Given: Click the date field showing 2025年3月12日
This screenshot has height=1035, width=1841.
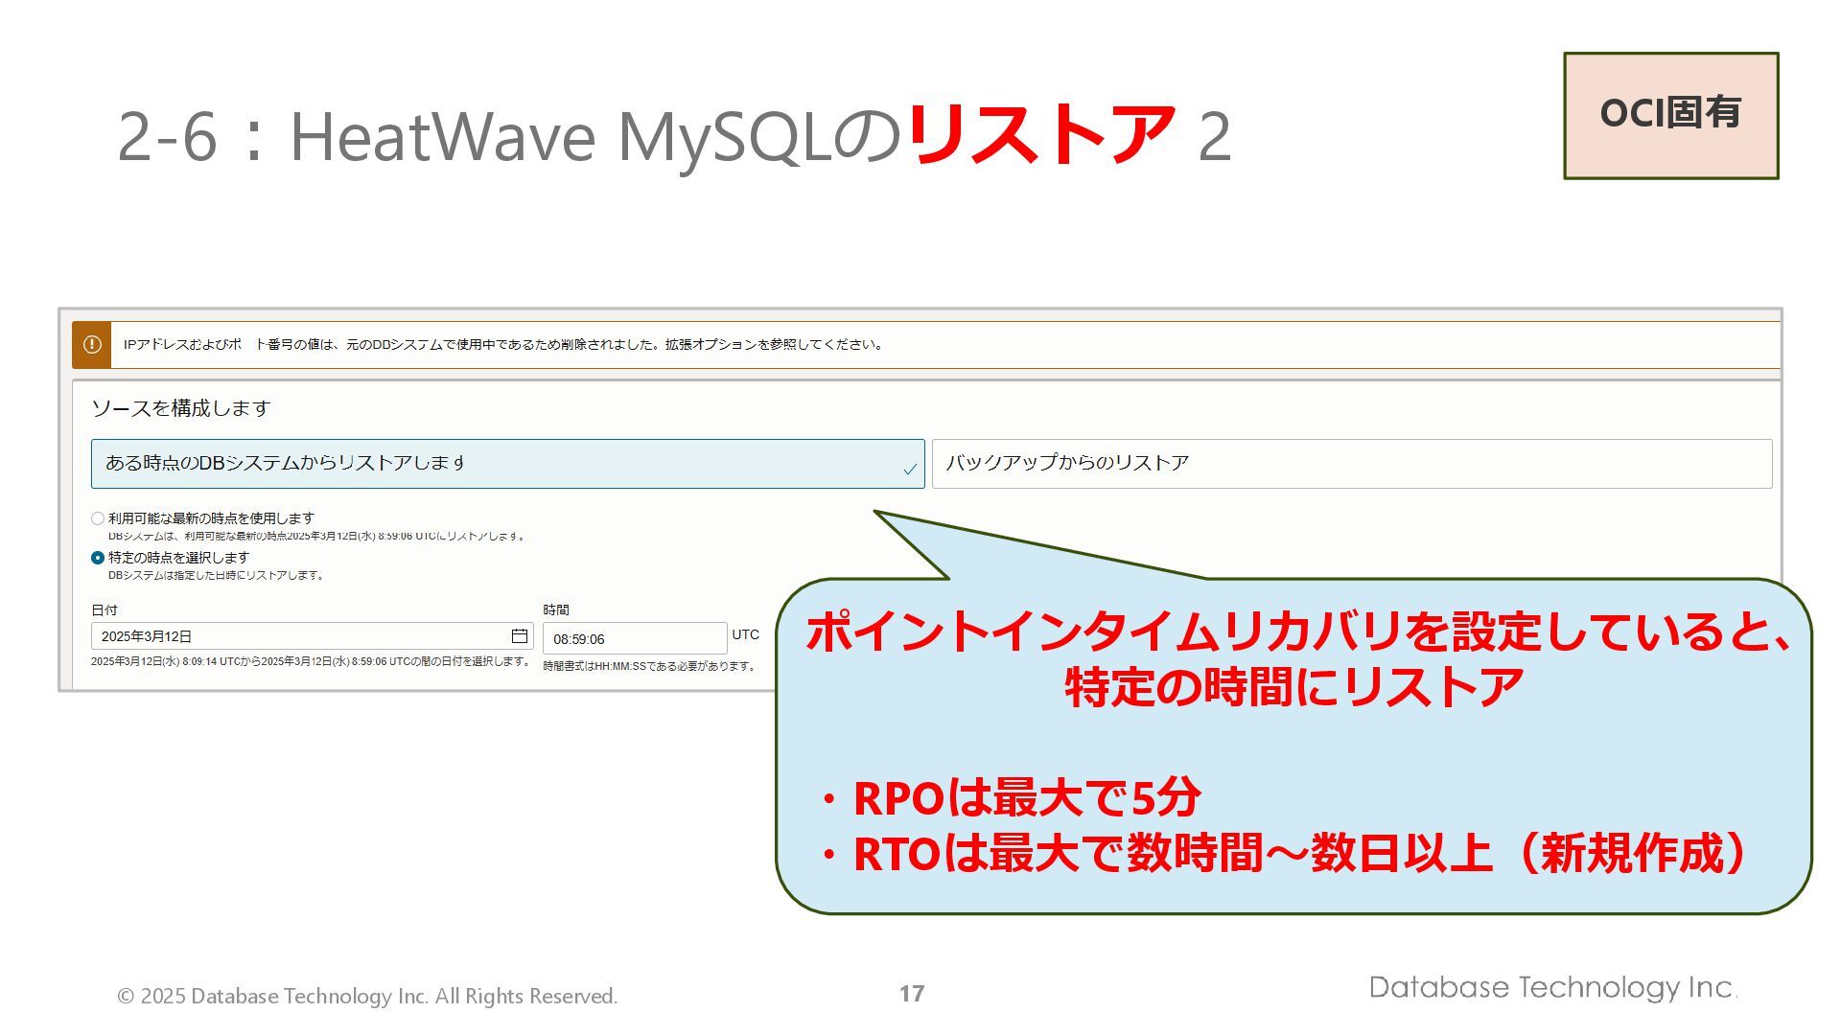Looking at the screenshot, I should pyautogui.click(x=312, y=636).
